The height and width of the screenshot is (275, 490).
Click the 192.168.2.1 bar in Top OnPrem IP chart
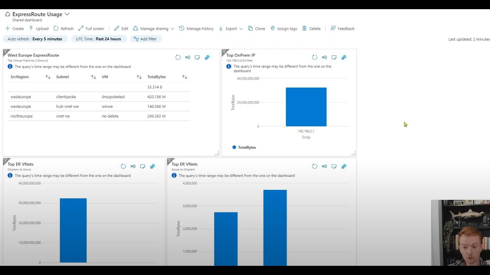tap(306, 107)
